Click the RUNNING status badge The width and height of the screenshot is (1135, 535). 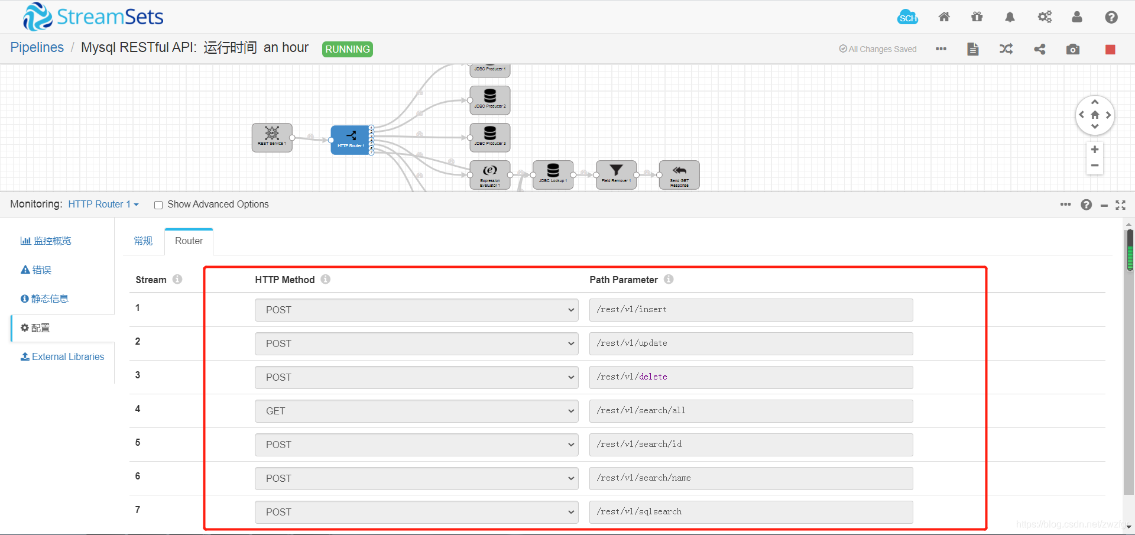[348, 49]
